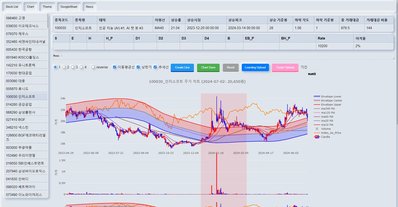398x207 pixels.
Task: Select stock 005870 휴니드
Action: coord(26,89)
